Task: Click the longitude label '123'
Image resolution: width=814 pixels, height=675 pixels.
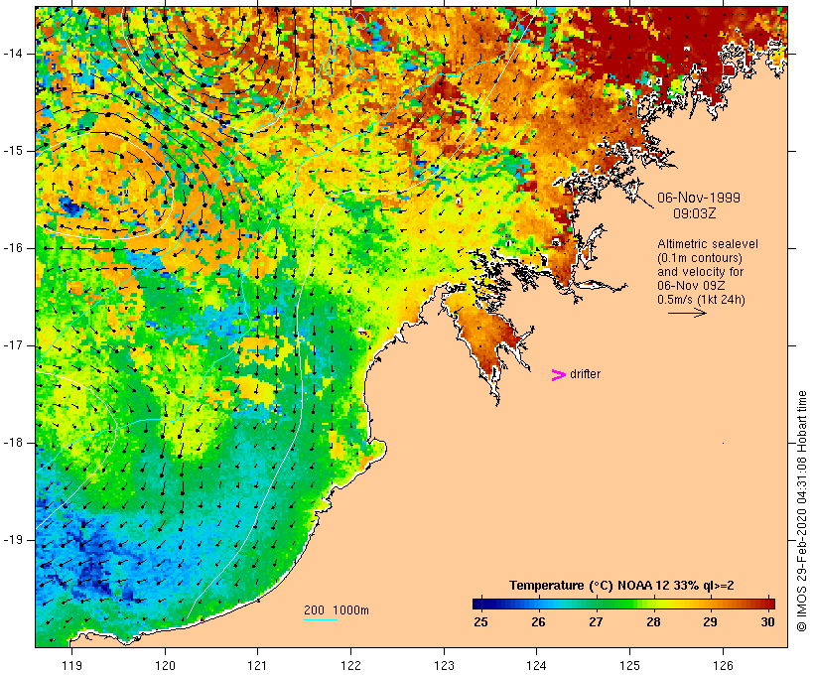Action: (x=444, y=665)
